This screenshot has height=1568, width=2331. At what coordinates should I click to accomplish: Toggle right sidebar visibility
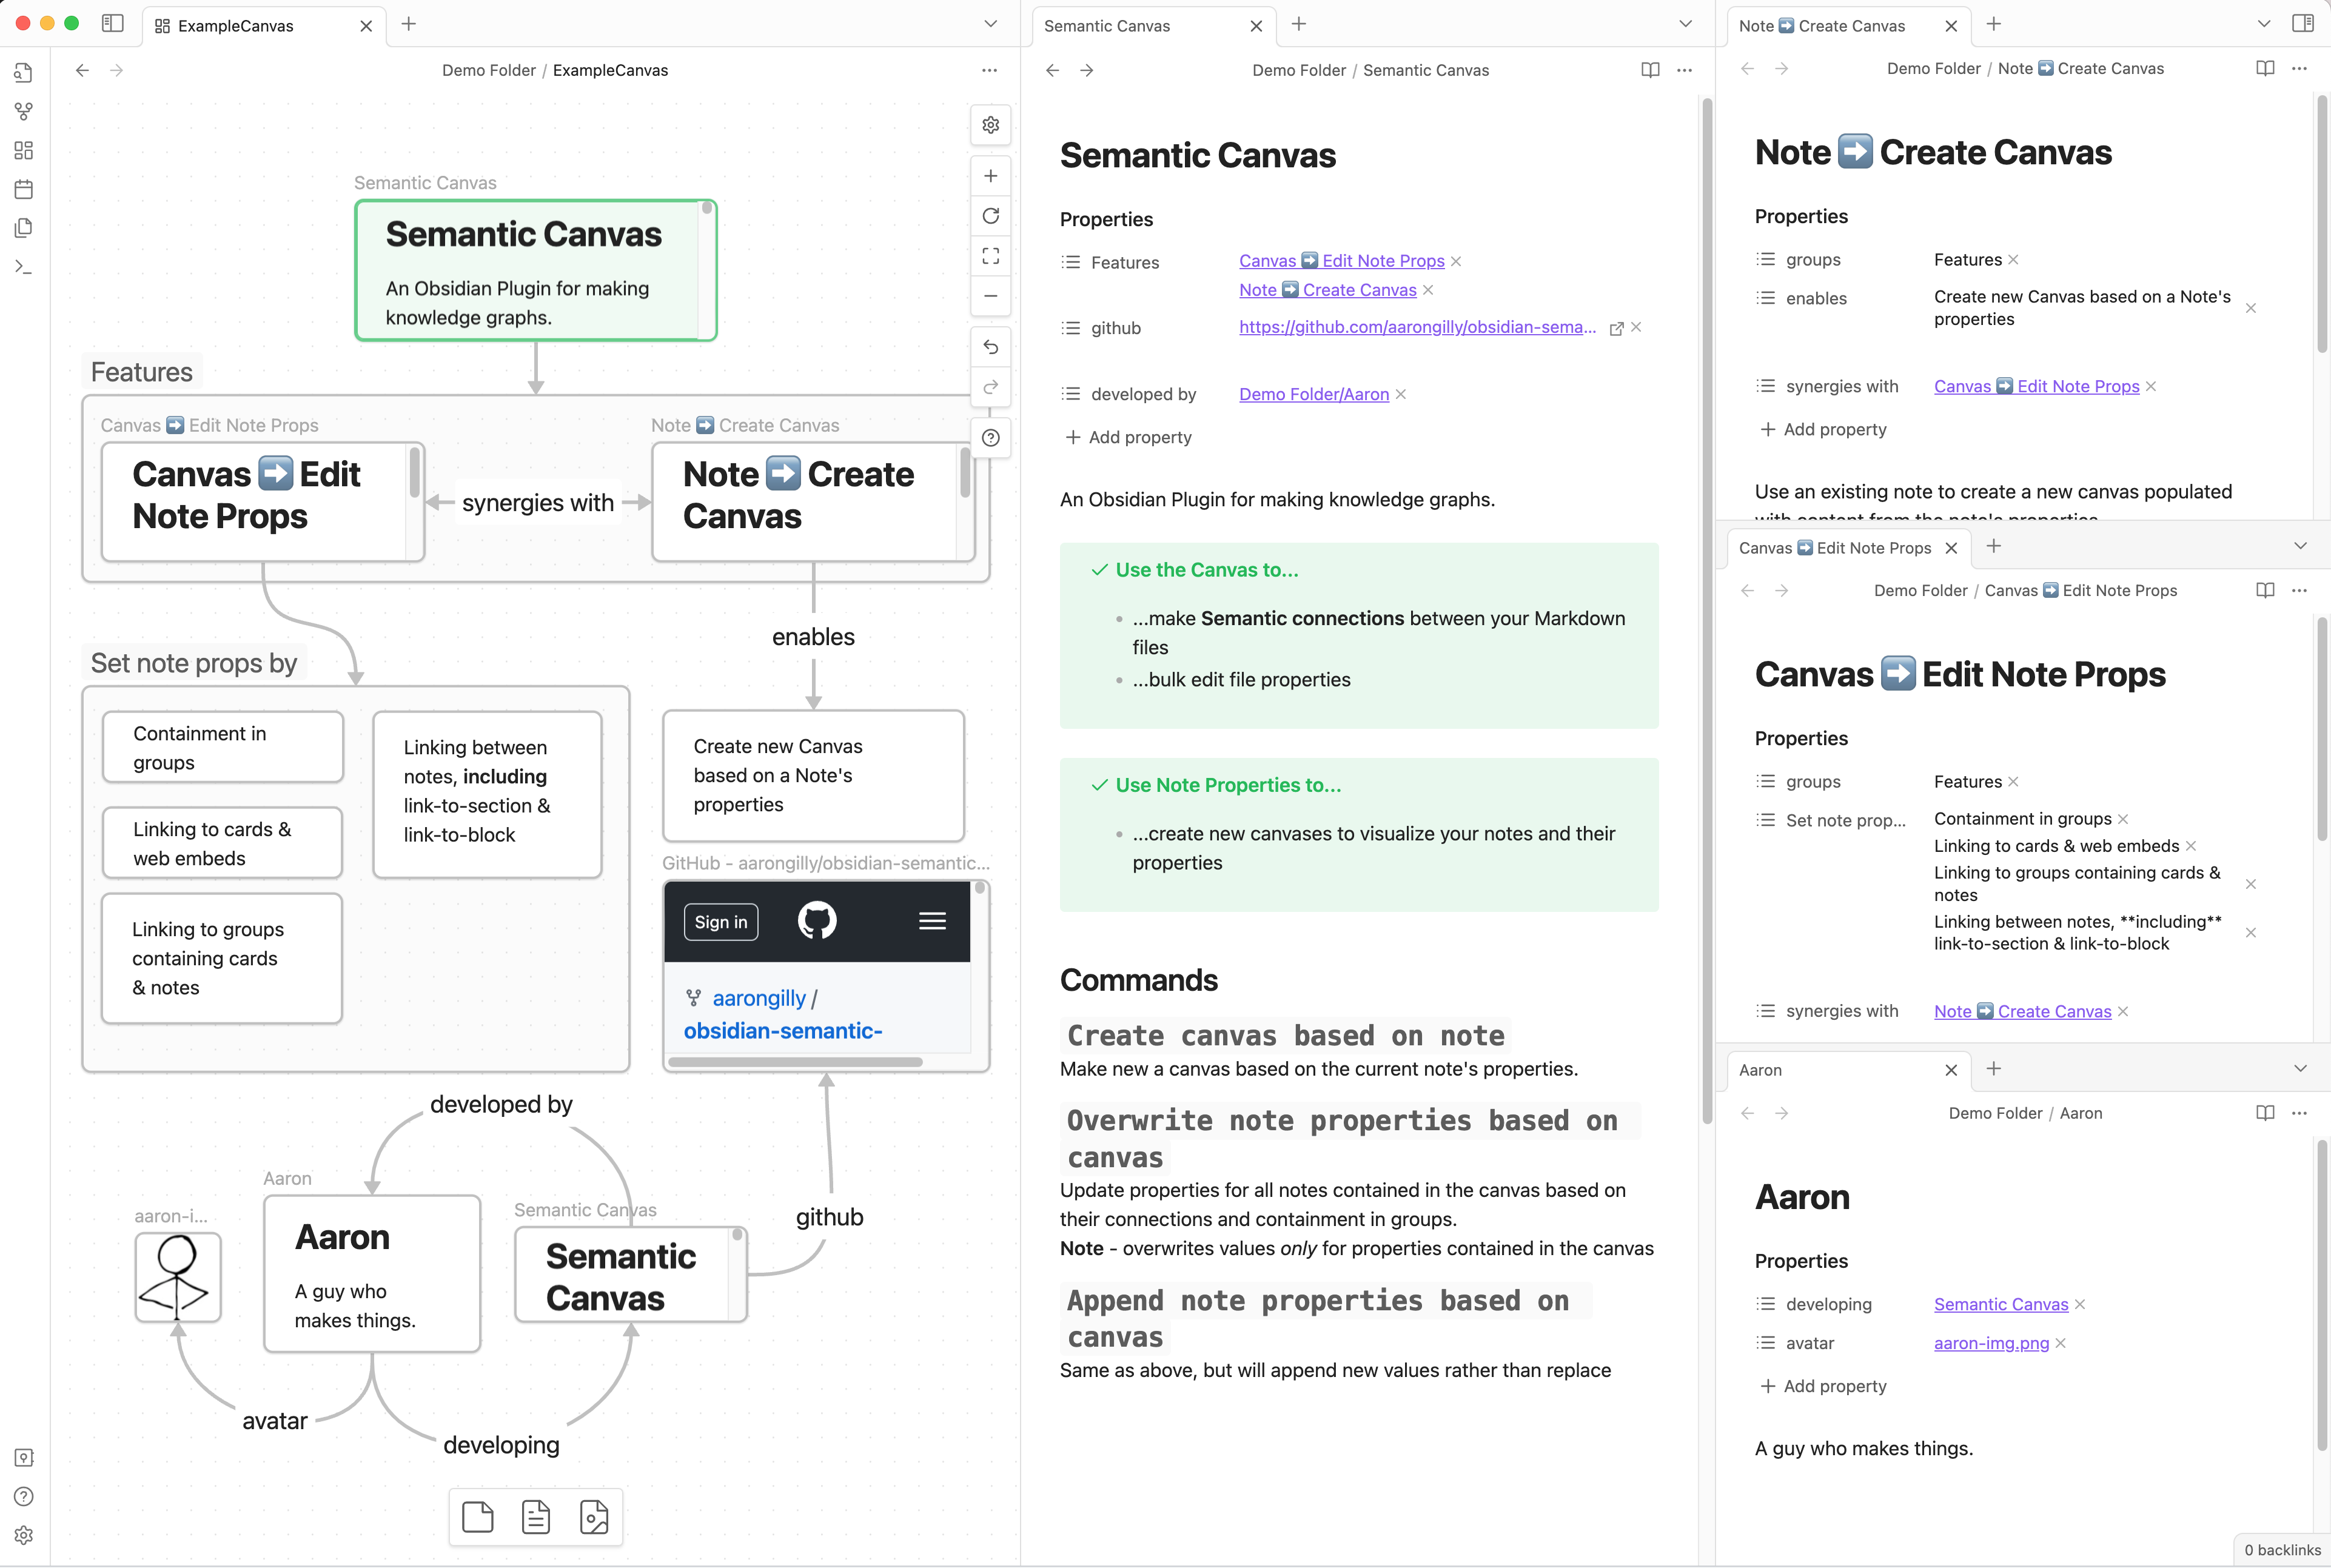pos(2303,24)
